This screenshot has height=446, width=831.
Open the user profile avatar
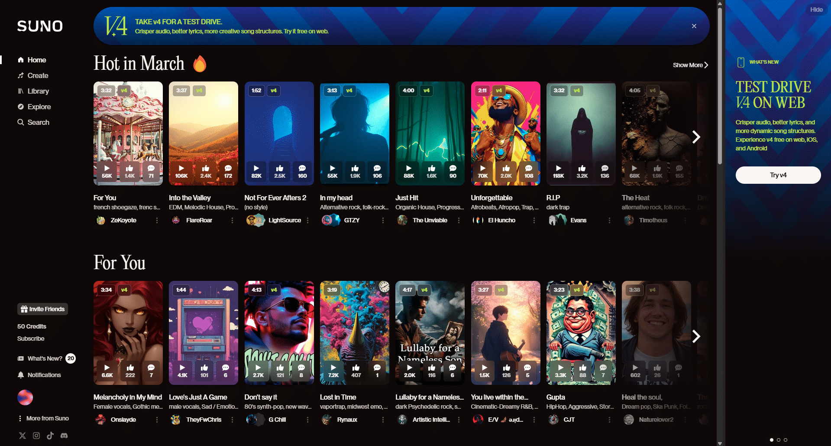click(25, 397)
